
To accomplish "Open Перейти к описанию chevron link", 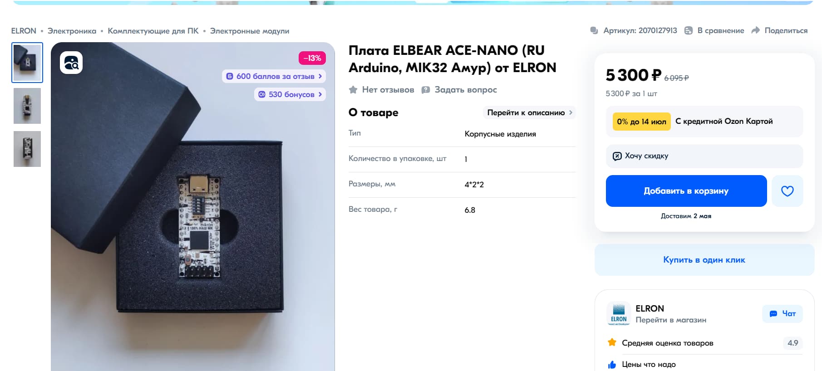I will coord(530,112).
